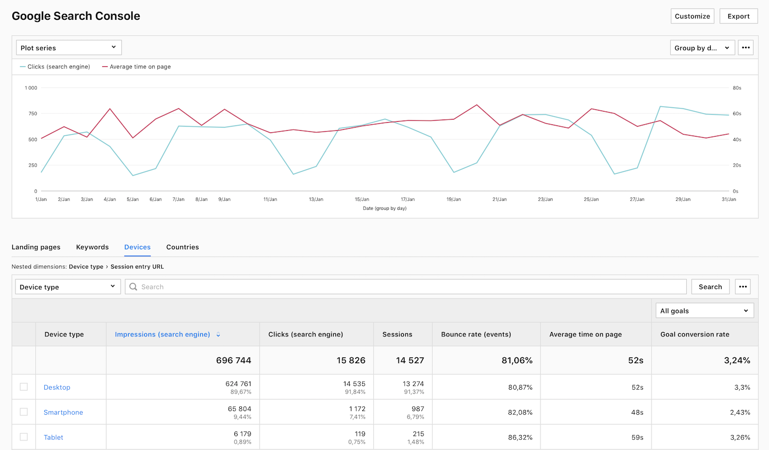Open the table's three-dot options menu
This screenshot has width=769, height=450.
click(743, 287)
